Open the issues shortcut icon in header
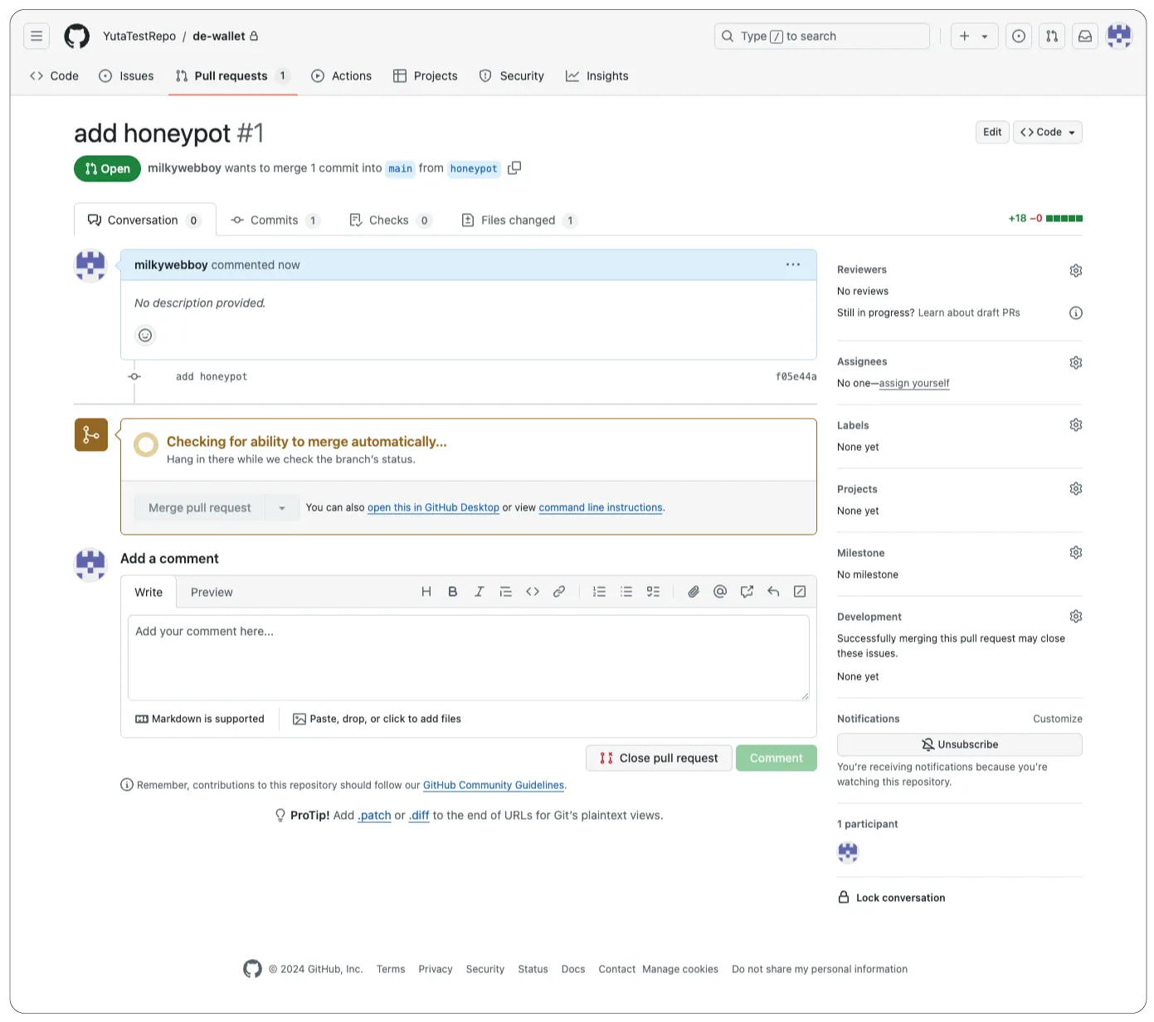The width and height of the screenshot is (1154, 1022). click(1019, 36)
